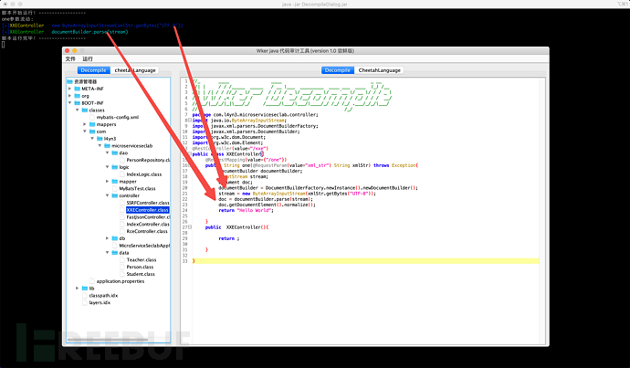Click the application.properties file icon
The height and width of the screenshot is (368, 630).
pyautogui.click(x=92, y=281)
